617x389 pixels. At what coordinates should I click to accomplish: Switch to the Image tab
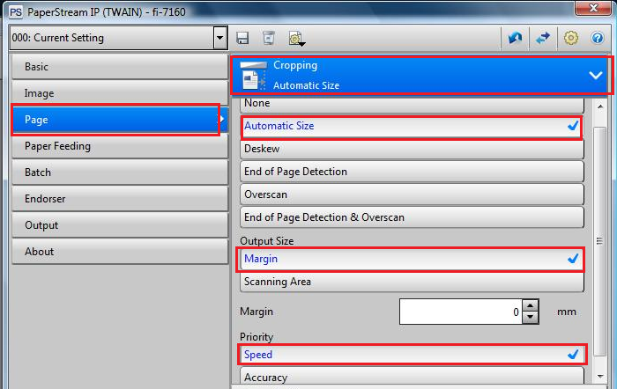click(x=120, y=93)
